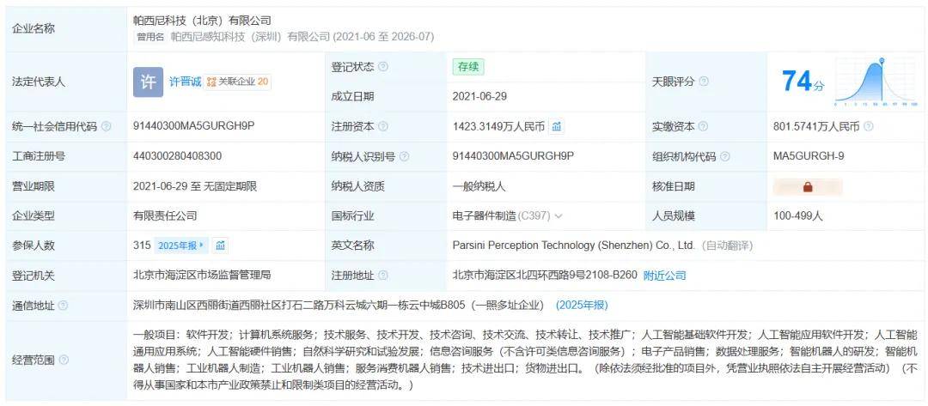Click the establishment date 2021-06-29
Screen dimensions: 928x406
pos(479,96)
